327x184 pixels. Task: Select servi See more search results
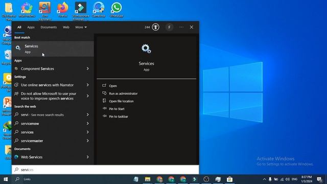pos(53,114)
